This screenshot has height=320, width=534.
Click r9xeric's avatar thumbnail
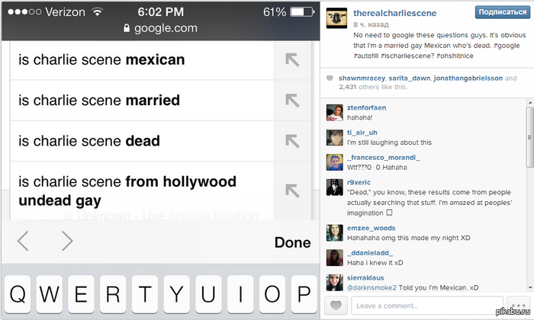click(335, 187)
